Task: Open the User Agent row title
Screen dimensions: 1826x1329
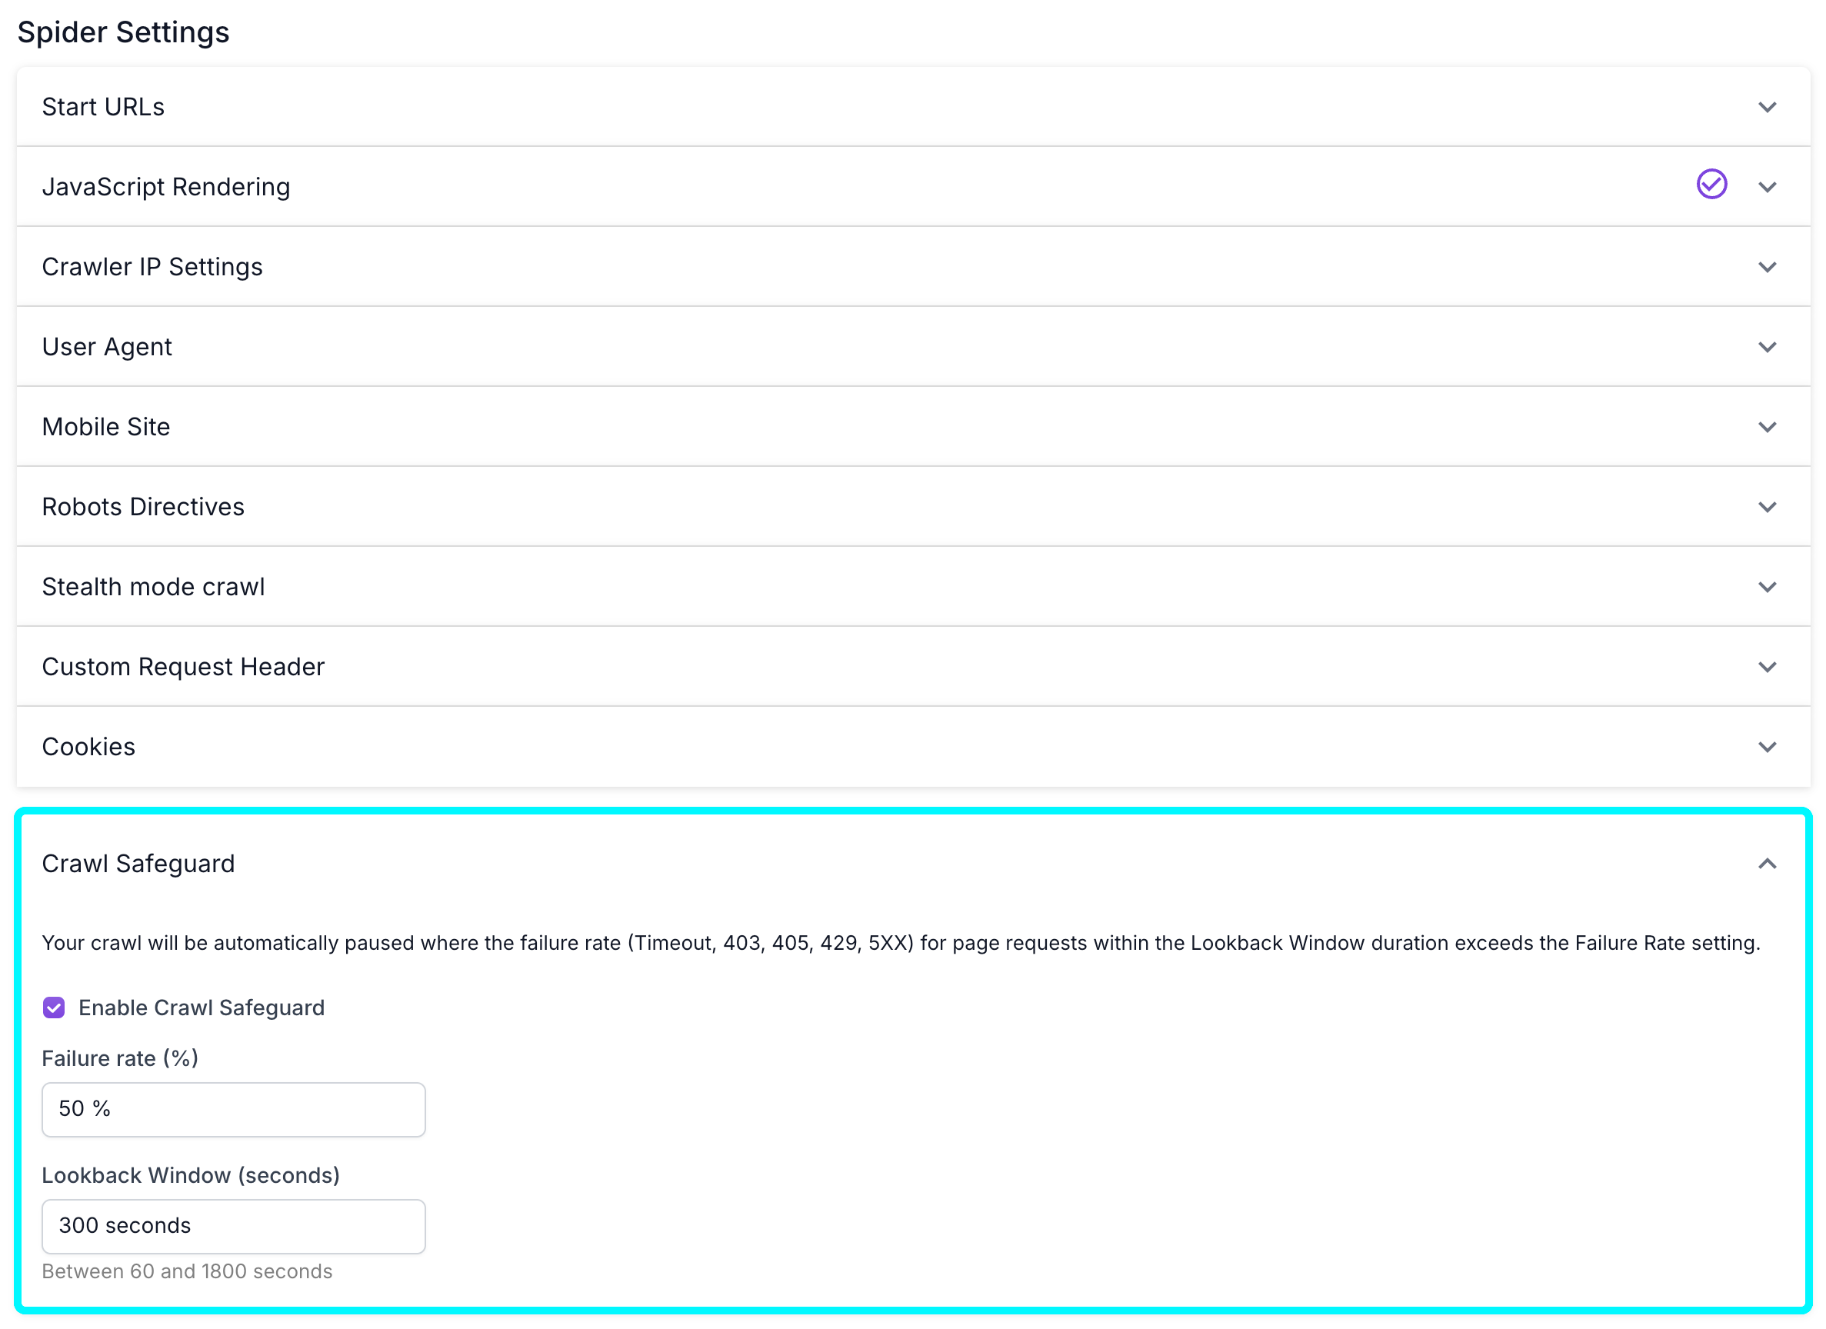Action: (x=107, y=347)
